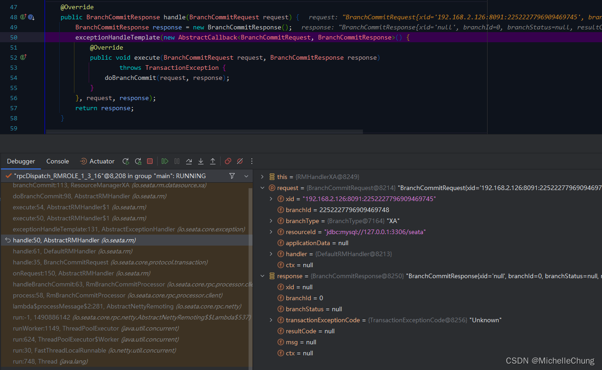
Task: Expand the resourceId field node
Action: coord(272,232)
